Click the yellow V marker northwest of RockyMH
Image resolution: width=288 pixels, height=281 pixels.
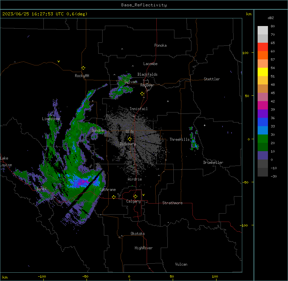[58, 61]
